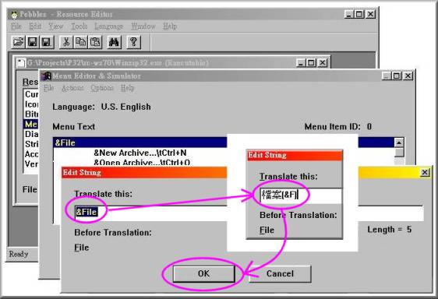Open Help menu in Menu Editor window
The image size is (438, 299).
tap(127, 88)
